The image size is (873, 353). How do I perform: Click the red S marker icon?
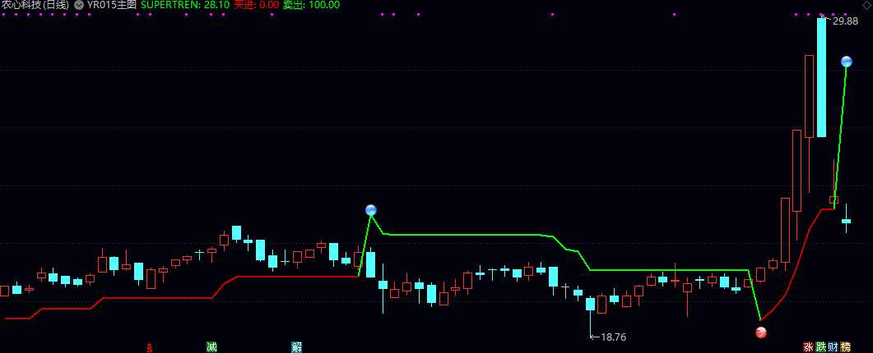(x=149, y=347)
